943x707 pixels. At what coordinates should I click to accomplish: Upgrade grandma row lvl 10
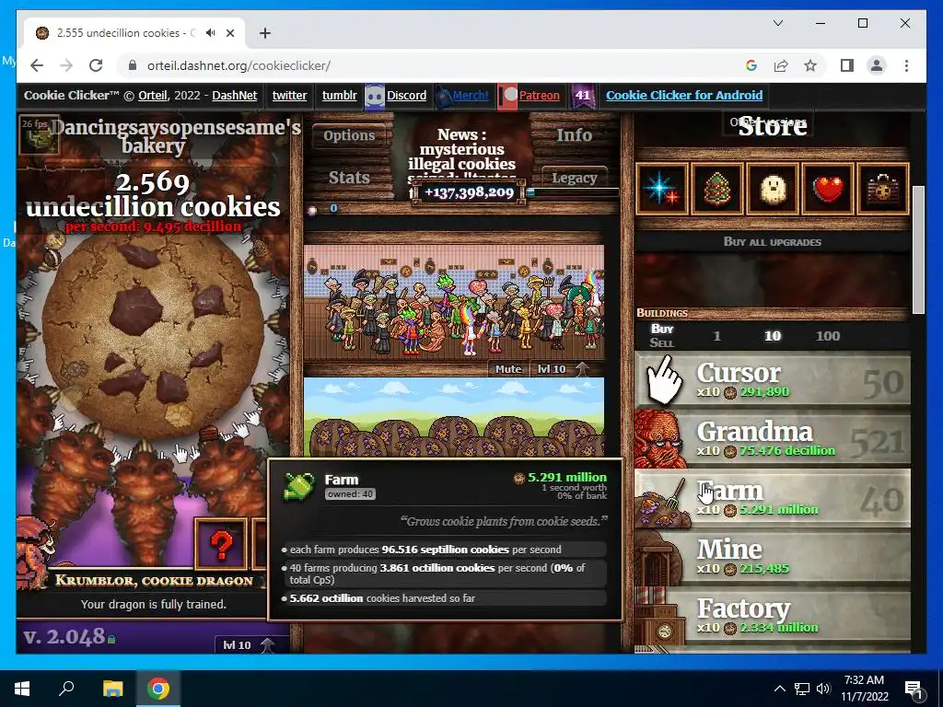tap(563, 369)
